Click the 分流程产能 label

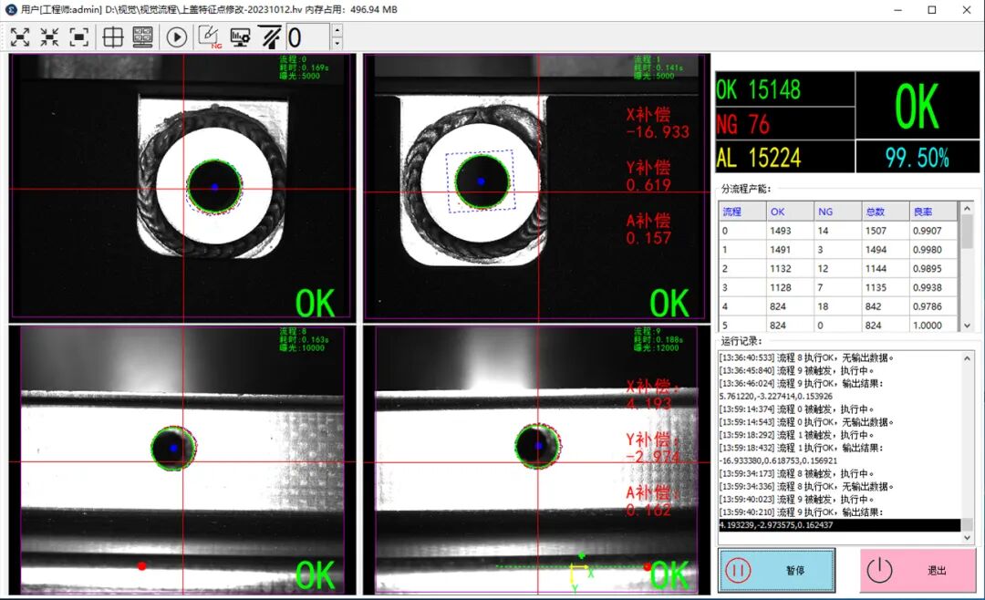point(746,189)
